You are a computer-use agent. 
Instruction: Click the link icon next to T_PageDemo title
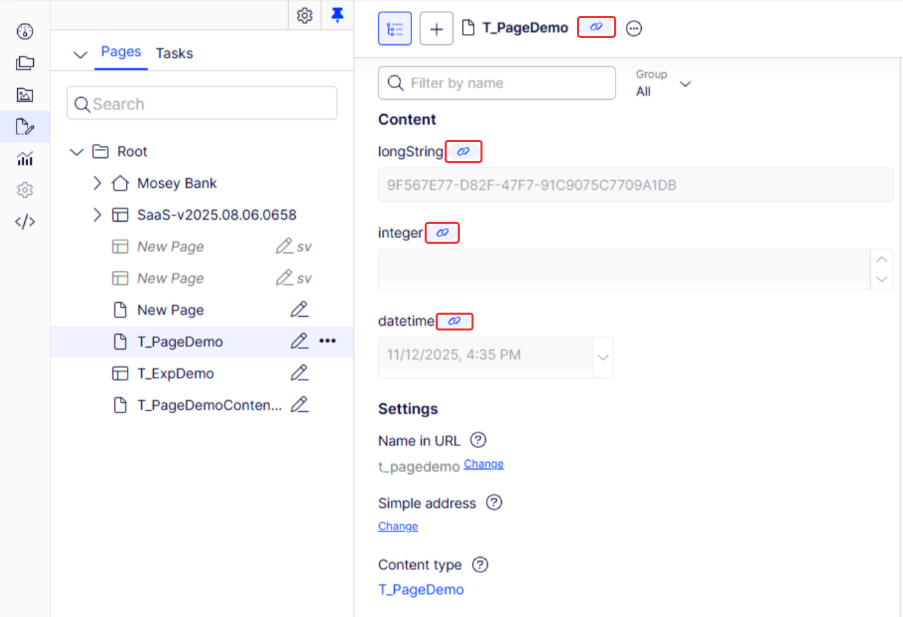(x=596, y=28)
